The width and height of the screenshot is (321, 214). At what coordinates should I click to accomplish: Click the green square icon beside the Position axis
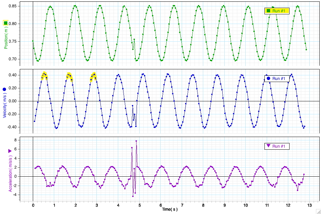pyautogui.click(x=6, y=23)
